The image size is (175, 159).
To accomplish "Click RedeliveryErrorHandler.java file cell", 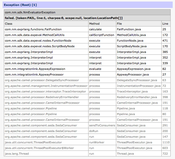I will [139, 97].
